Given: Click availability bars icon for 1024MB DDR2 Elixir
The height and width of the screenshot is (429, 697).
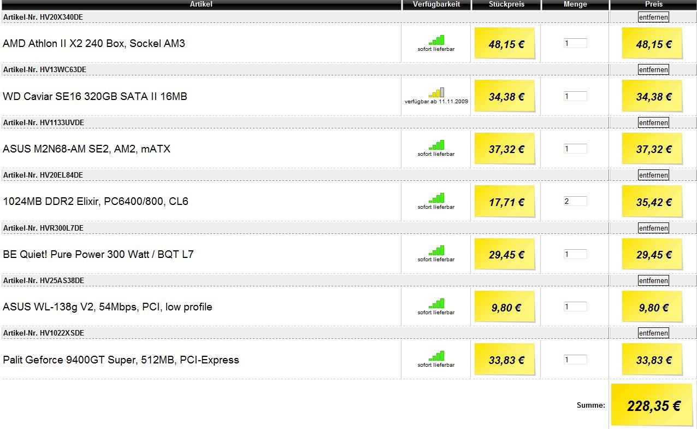Looking at the screenshot, I should (436, 198).
